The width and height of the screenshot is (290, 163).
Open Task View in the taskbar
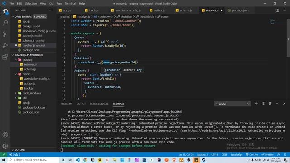point(70,160)
